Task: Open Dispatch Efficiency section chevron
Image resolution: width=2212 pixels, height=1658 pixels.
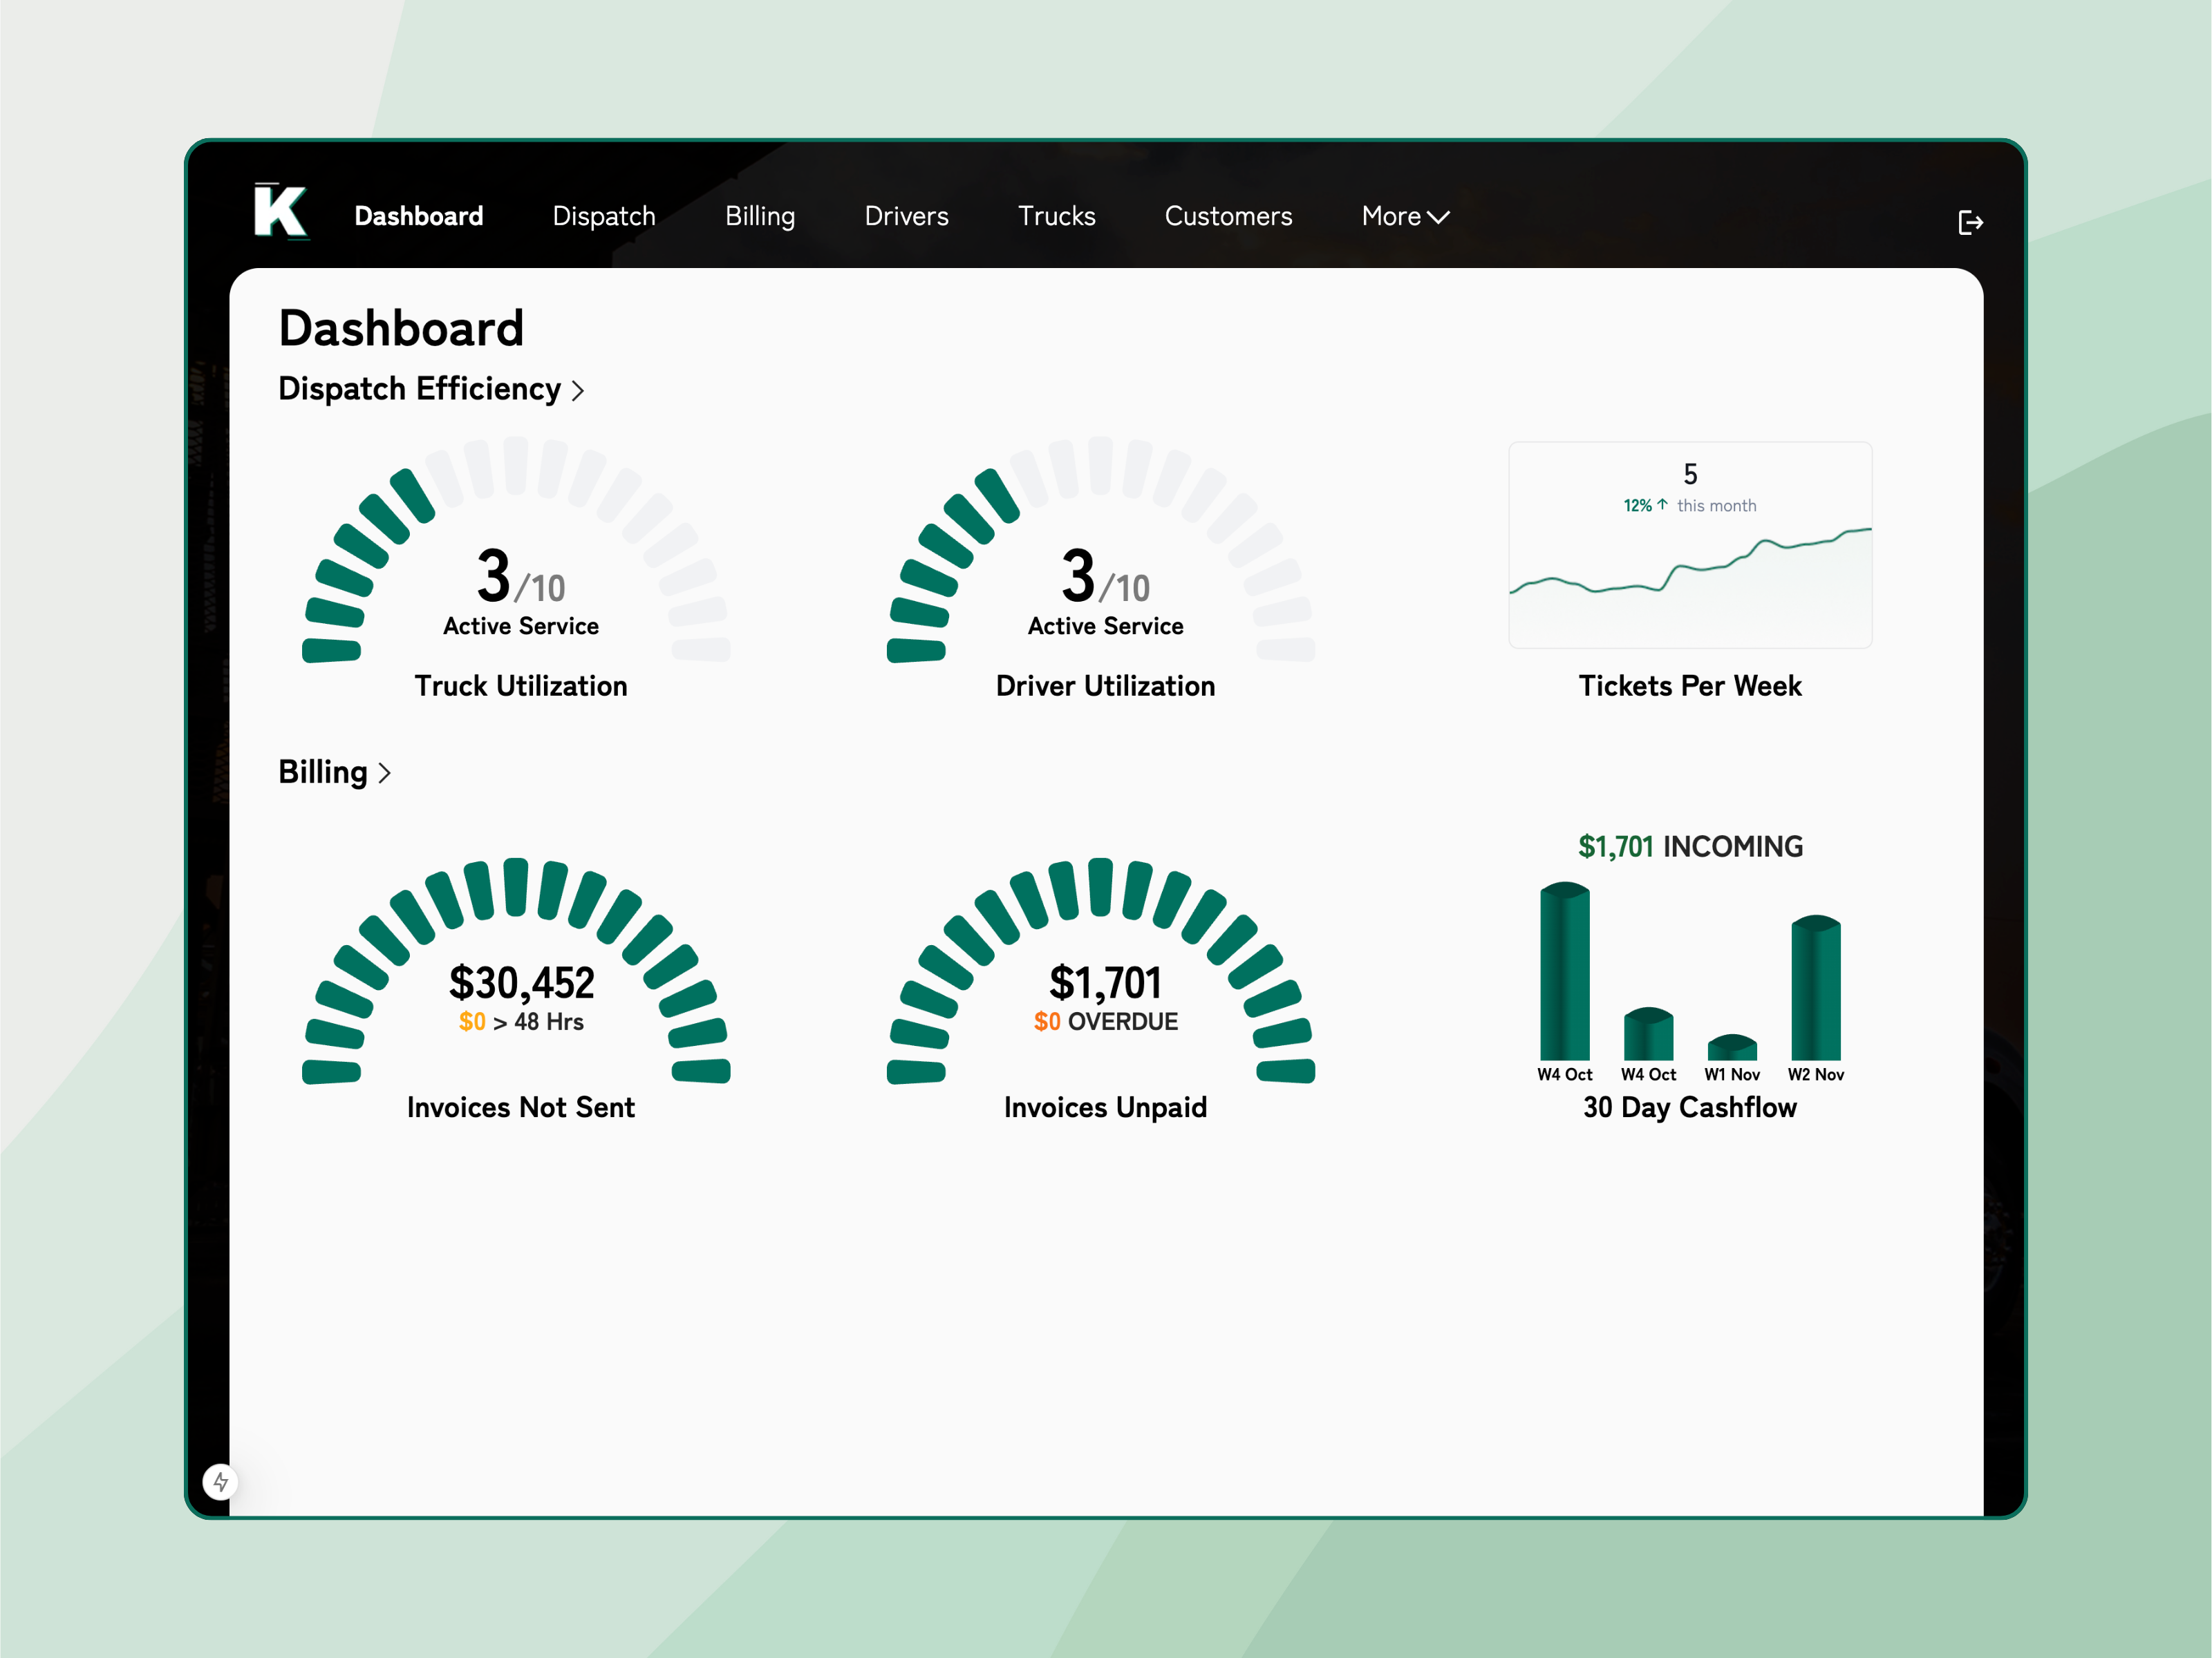Action: pyautogui.click(x=578, y=390)
